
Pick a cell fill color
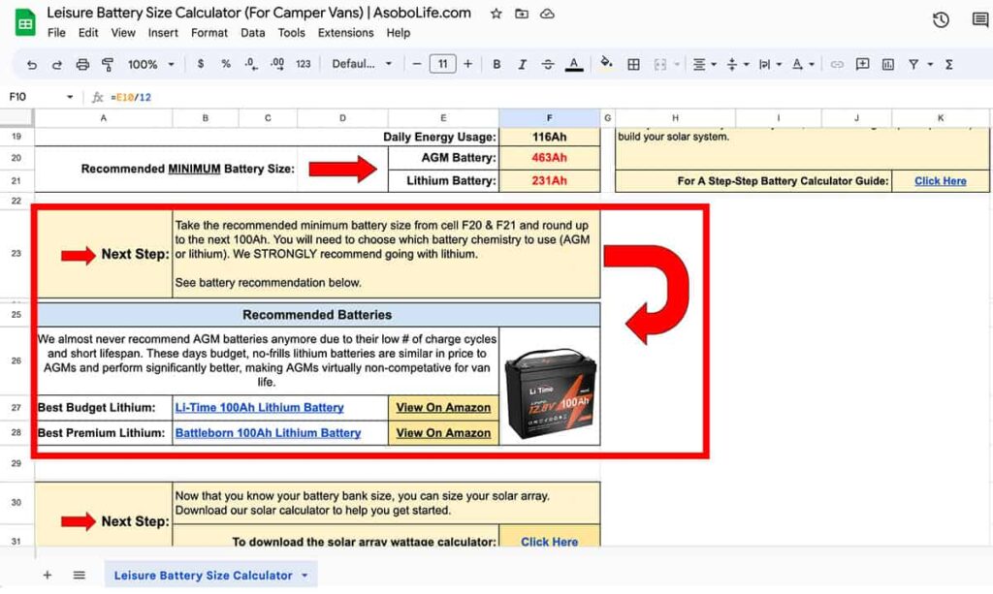(606, 64)
